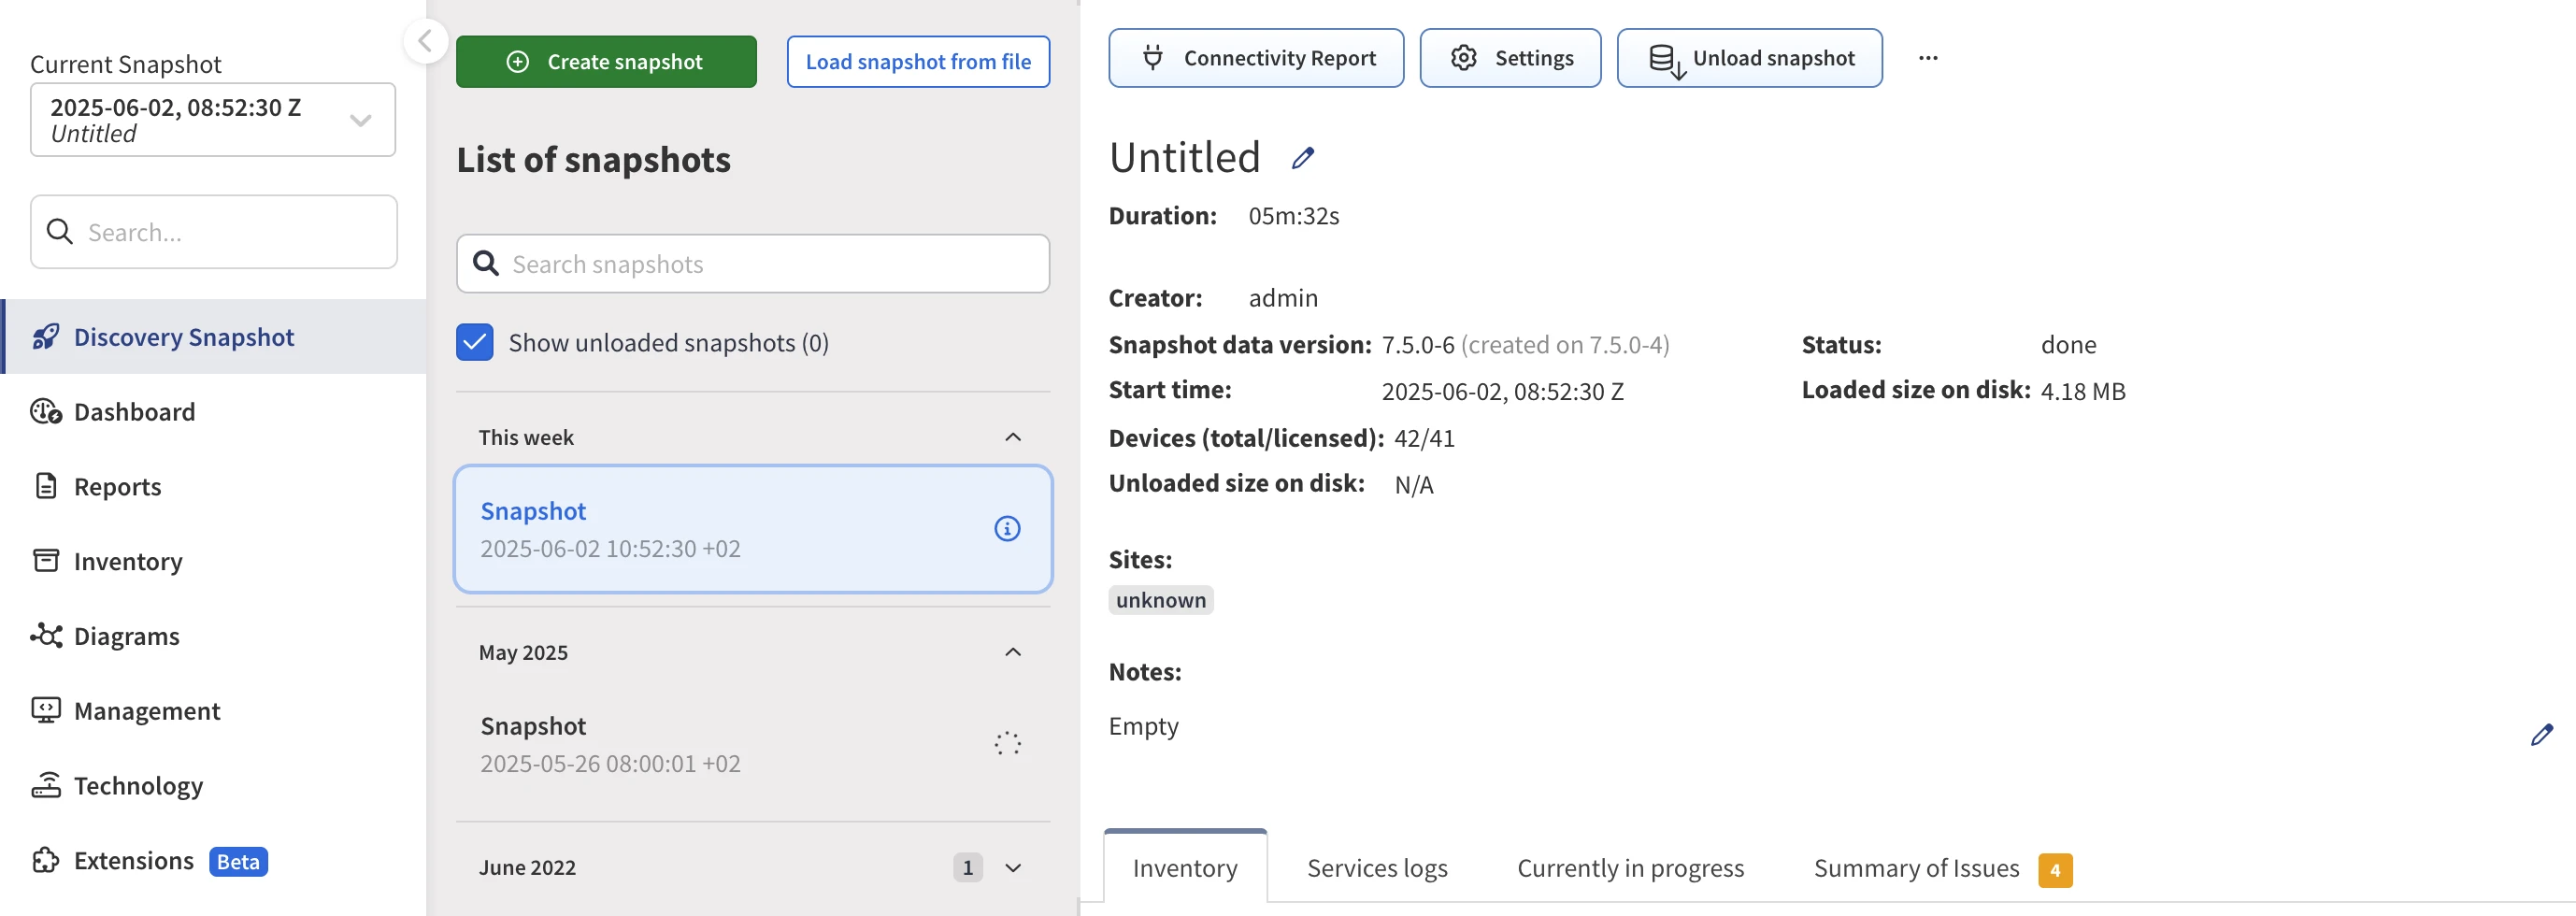Open the three-dot more options menu

click(x=1928, y=58)
